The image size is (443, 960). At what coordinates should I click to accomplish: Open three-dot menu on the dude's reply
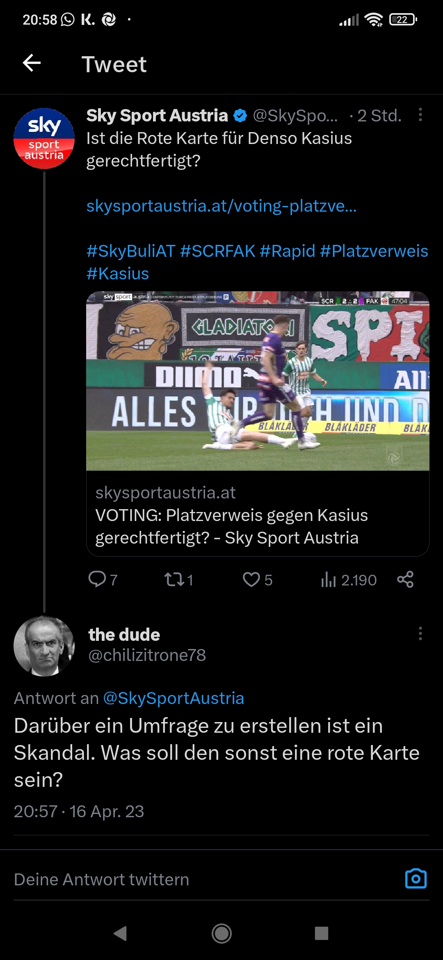(x=420, y=633)
